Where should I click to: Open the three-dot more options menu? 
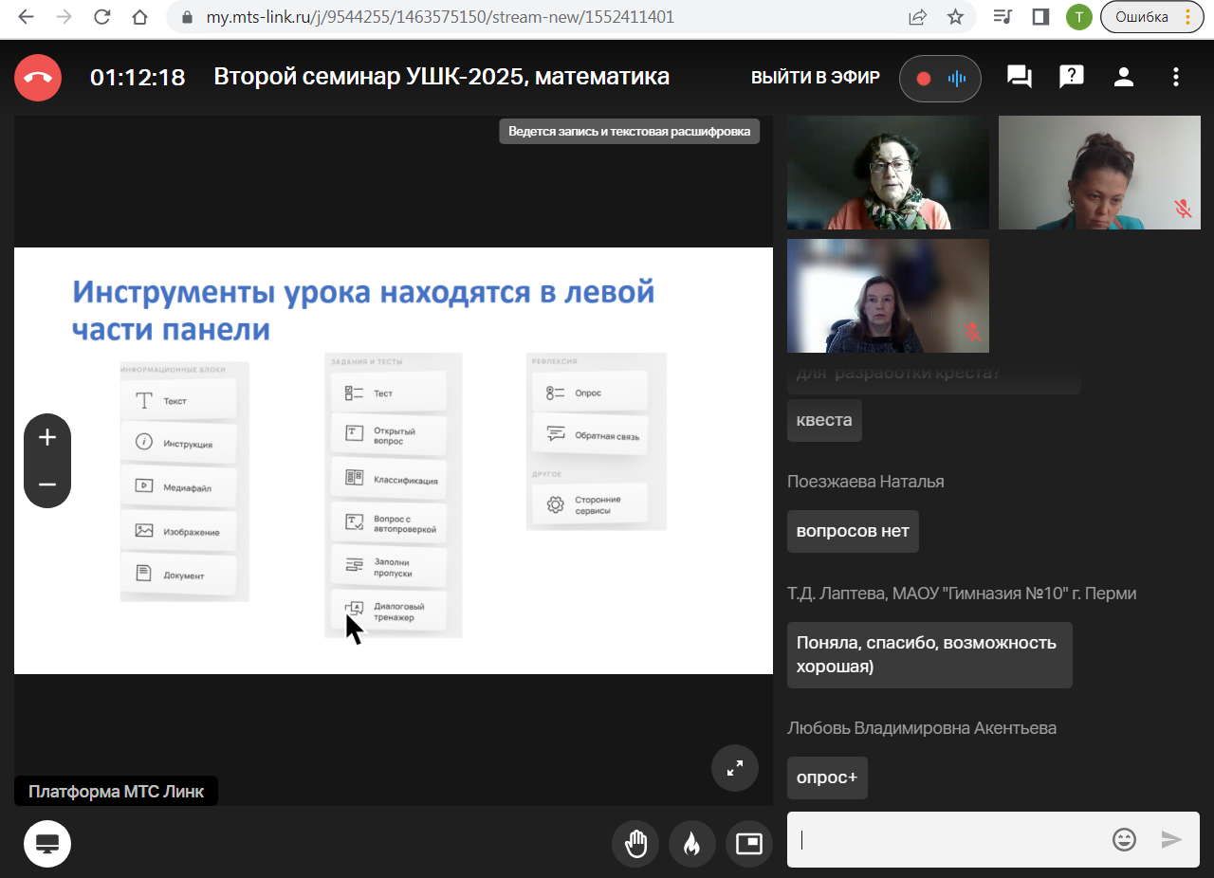[1176, 78]
